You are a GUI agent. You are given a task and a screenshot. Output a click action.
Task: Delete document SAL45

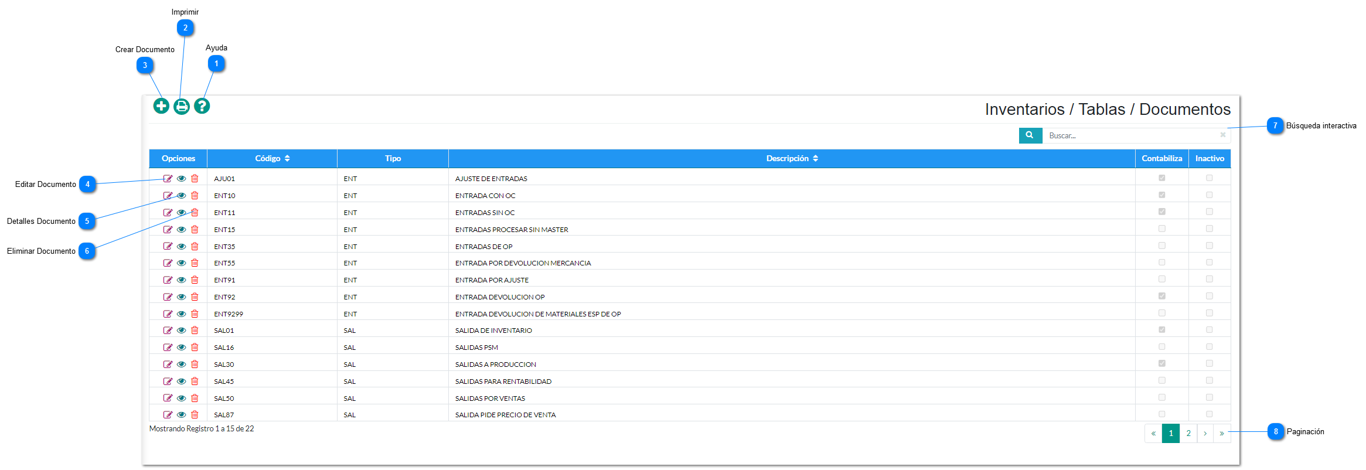pos(195,382)
